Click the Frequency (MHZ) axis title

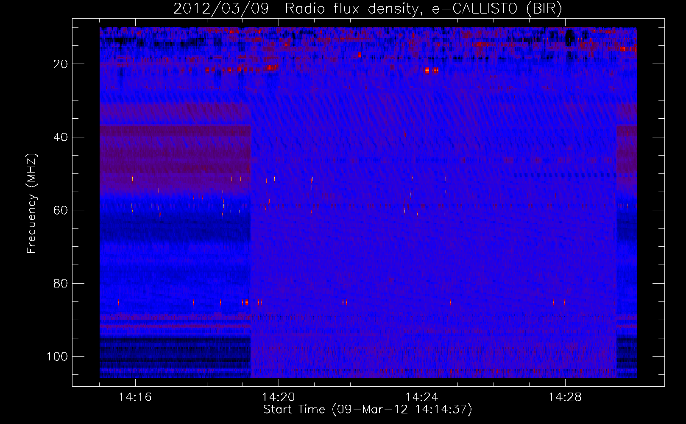(x=32, y=203)
